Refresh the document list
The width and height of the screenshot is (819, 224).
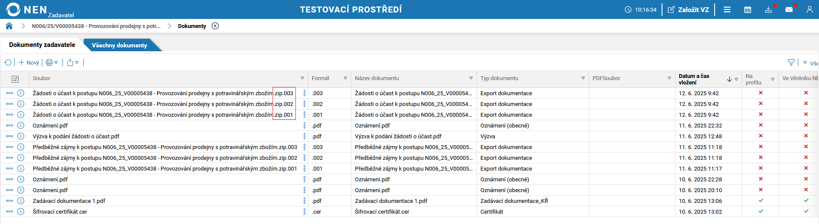click(x=8, y=62)
